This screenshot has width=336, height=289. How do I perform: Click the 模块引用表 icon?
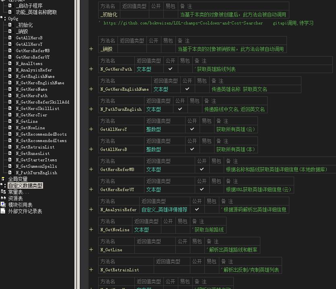[x=3, y=205]
